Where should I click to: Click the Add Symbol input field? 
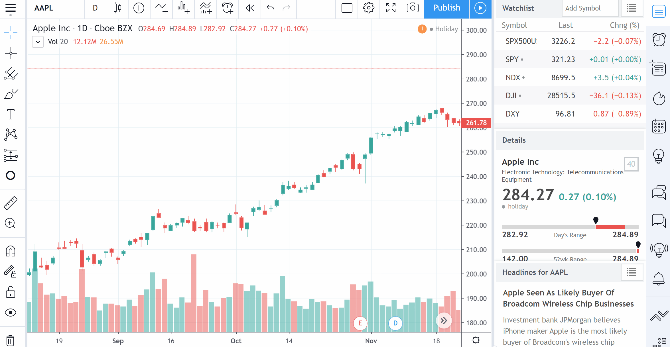pos(590,8)
